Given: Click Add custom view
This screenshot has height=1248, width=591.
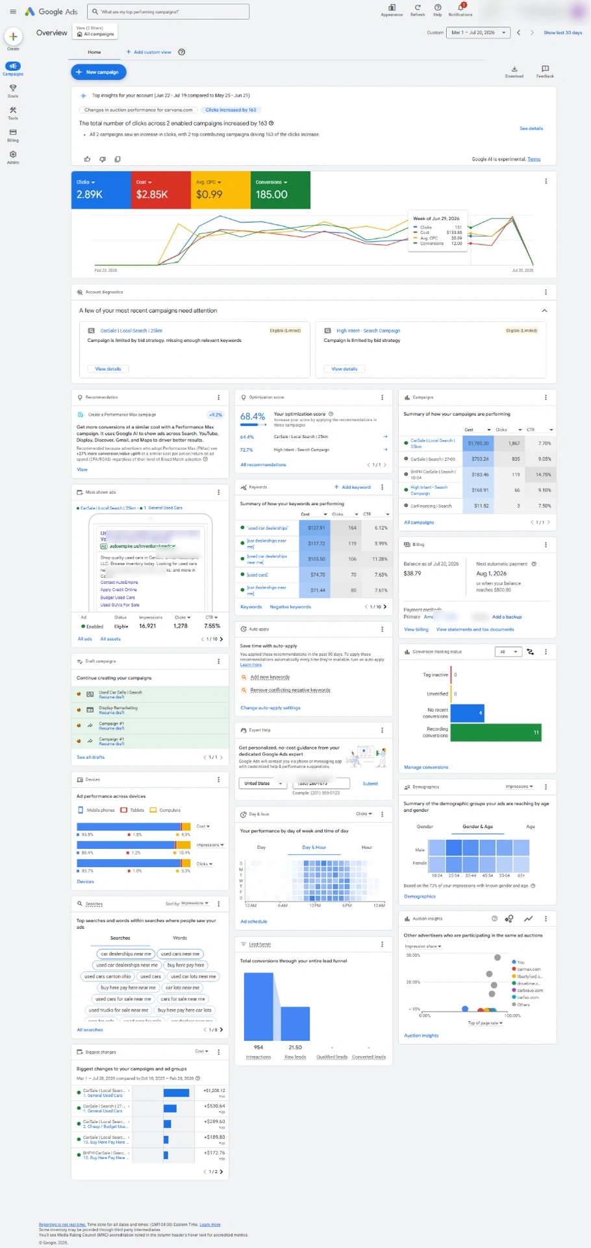Looking at the screenshot, I should (x=149, y=52).
